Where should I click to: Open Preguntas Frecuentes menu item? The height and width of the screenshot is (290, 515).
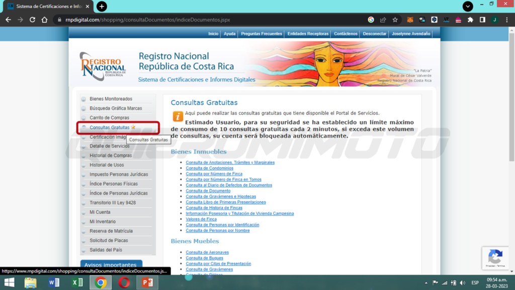[262, 34]
